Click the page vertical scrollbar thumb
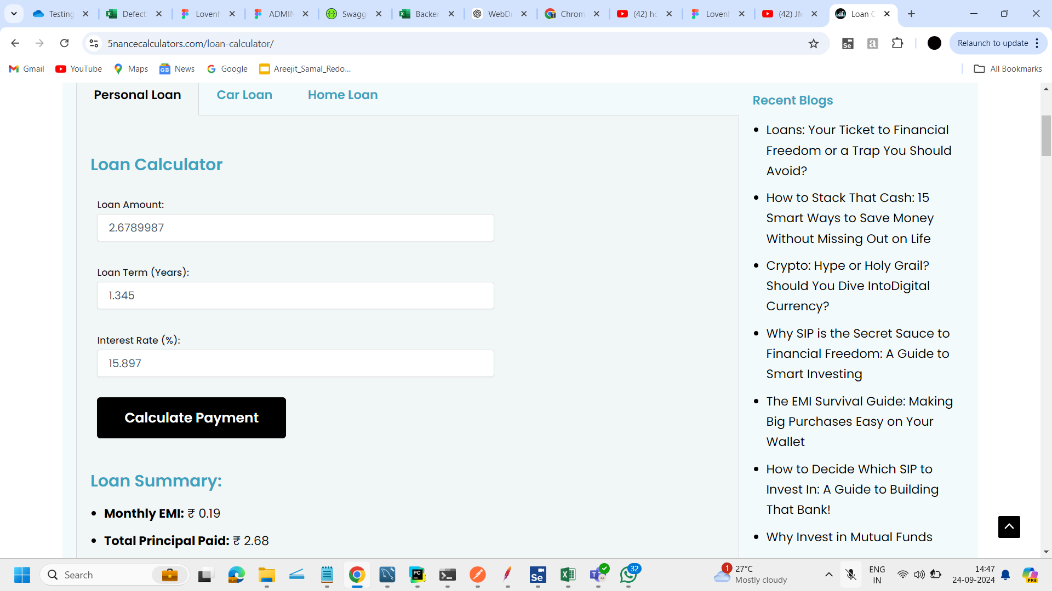 [1046, 136]
